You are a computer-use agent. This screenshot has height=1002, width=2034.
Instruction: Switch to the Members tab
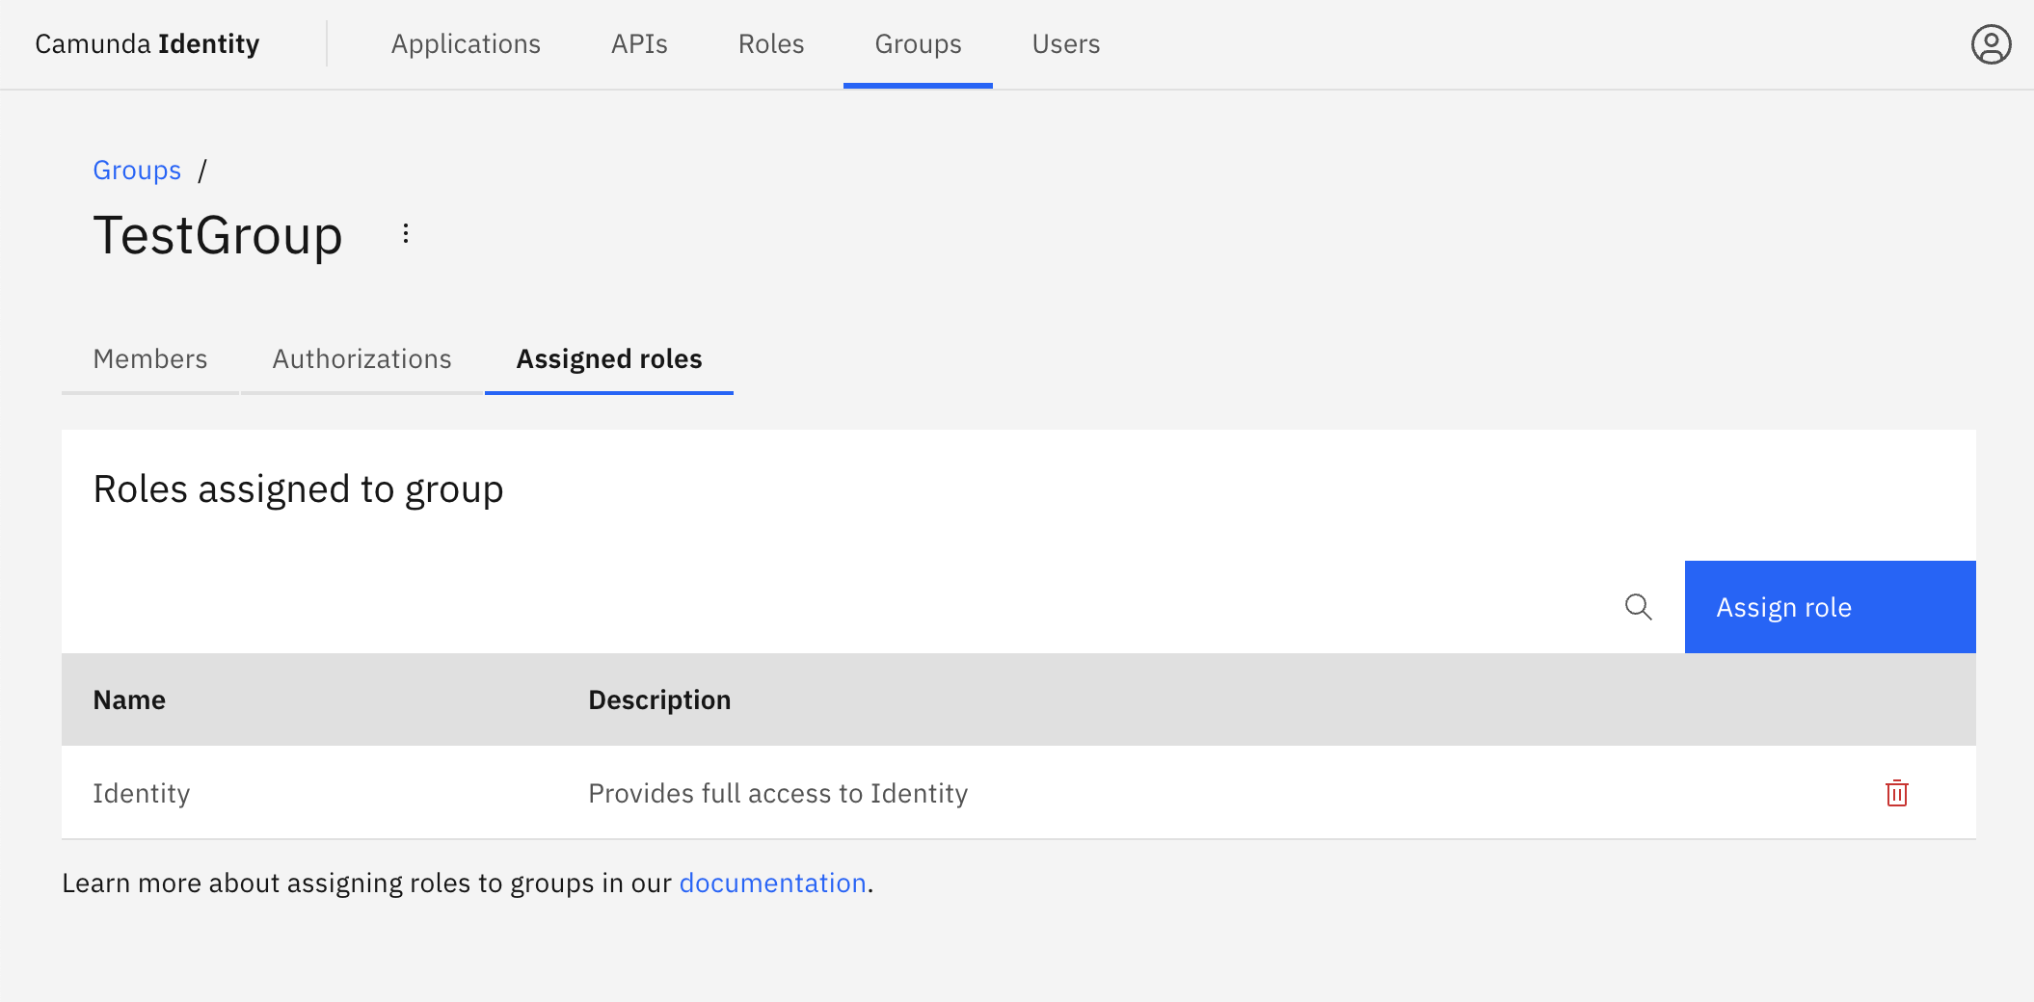click(149, 358)
